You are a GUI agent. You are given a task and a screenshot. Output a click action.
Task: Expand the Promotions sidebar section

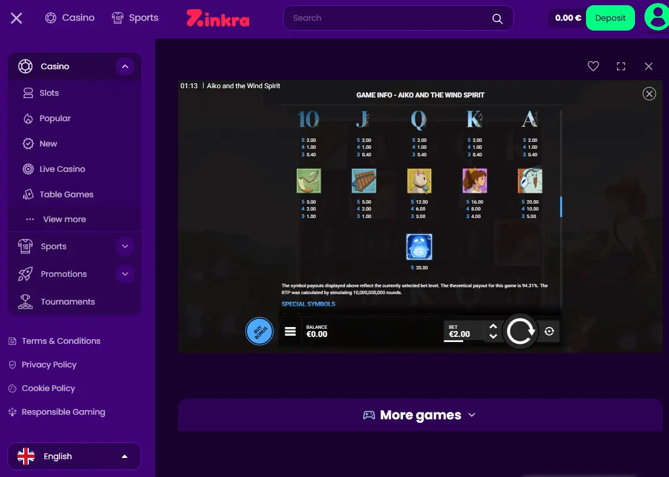click(125, 274)
